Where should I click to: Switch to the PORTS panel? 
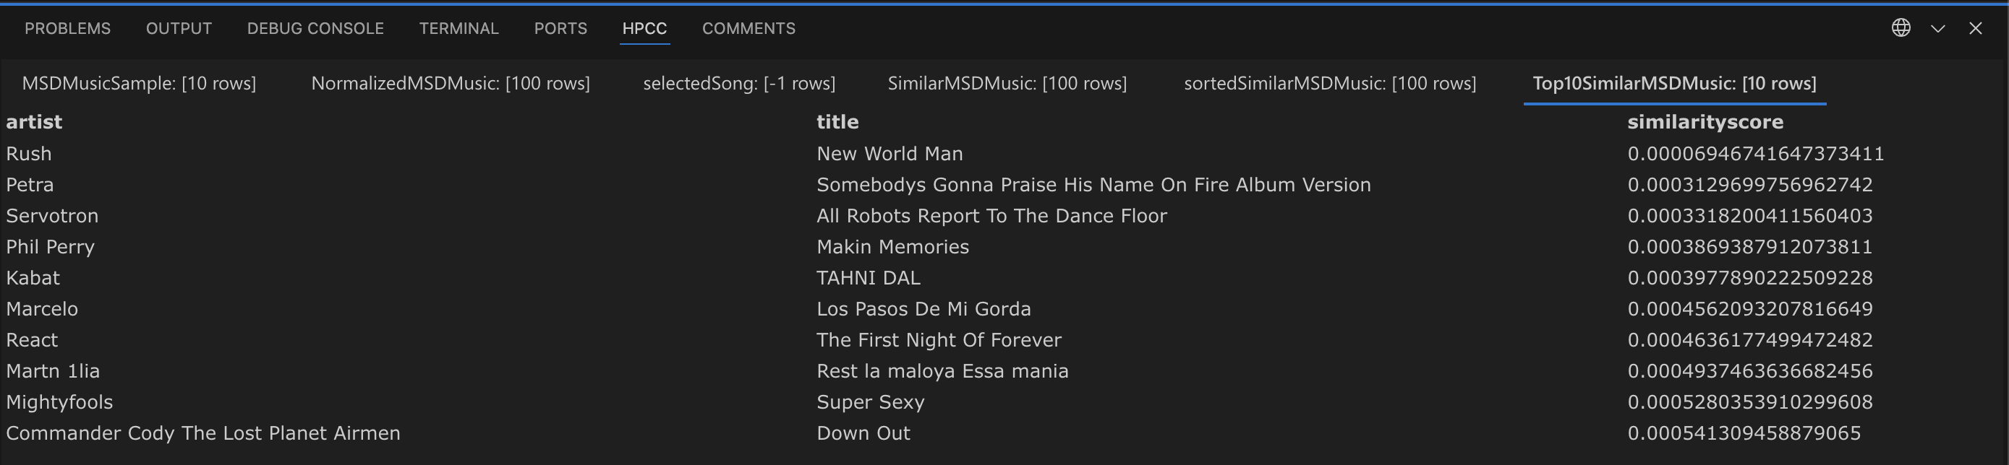(x=560, y=28)
